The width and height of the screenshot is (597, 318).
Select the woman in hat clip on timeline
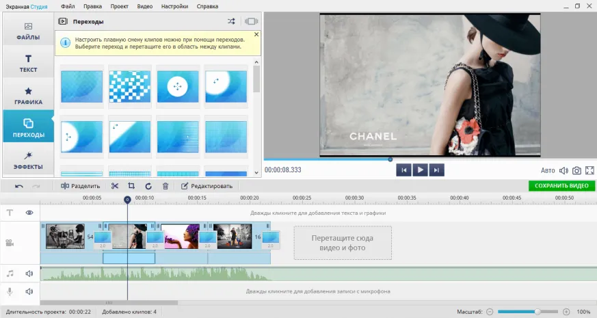coord(128,237)
